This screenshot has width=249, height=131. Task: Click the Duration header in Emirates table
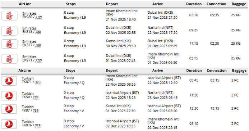point(194,4)
